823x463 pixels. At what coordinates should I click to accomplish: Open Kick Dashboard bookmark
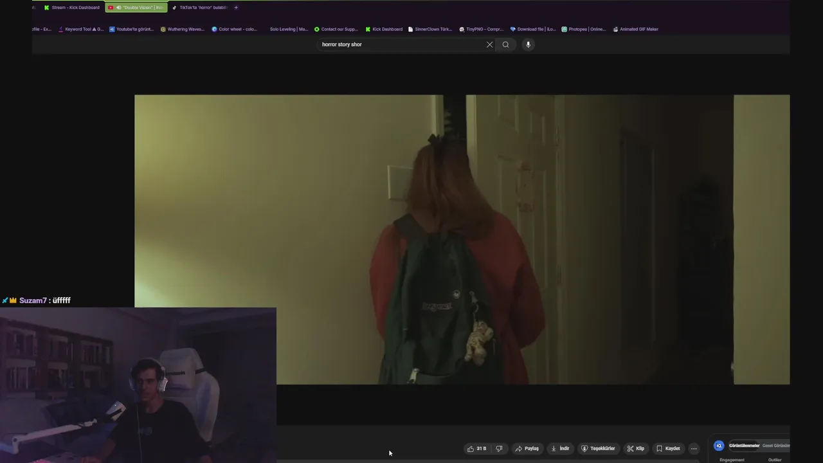384,29
